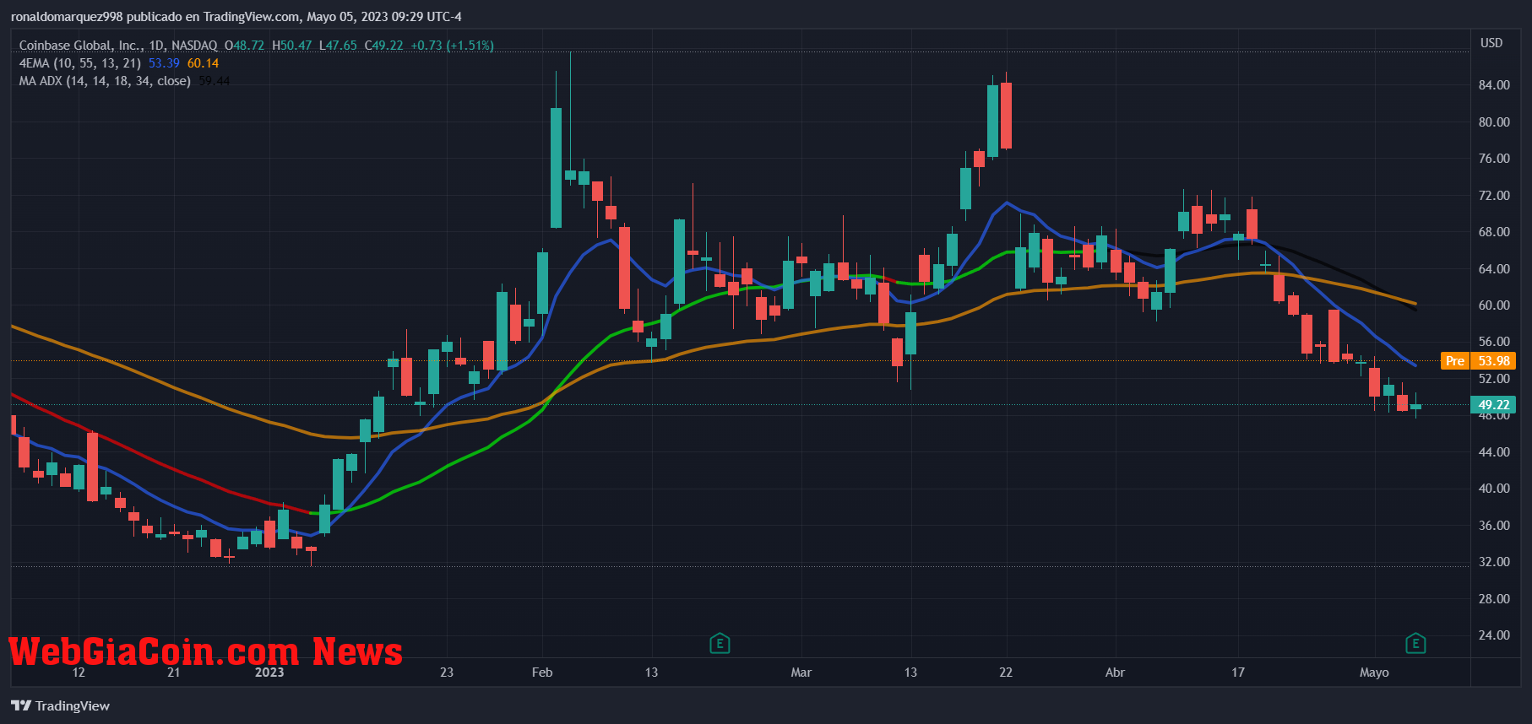Click the 53.98 pre-market price tag
Viewport: 1532px width, 724px height.
click(1494, 360)
